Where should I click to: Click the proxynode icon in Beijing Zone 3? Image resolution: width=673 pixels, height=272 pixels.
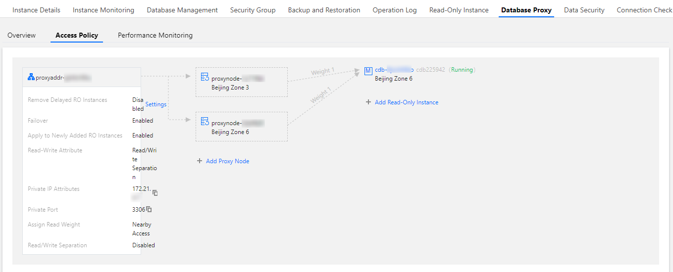(205, 77)
